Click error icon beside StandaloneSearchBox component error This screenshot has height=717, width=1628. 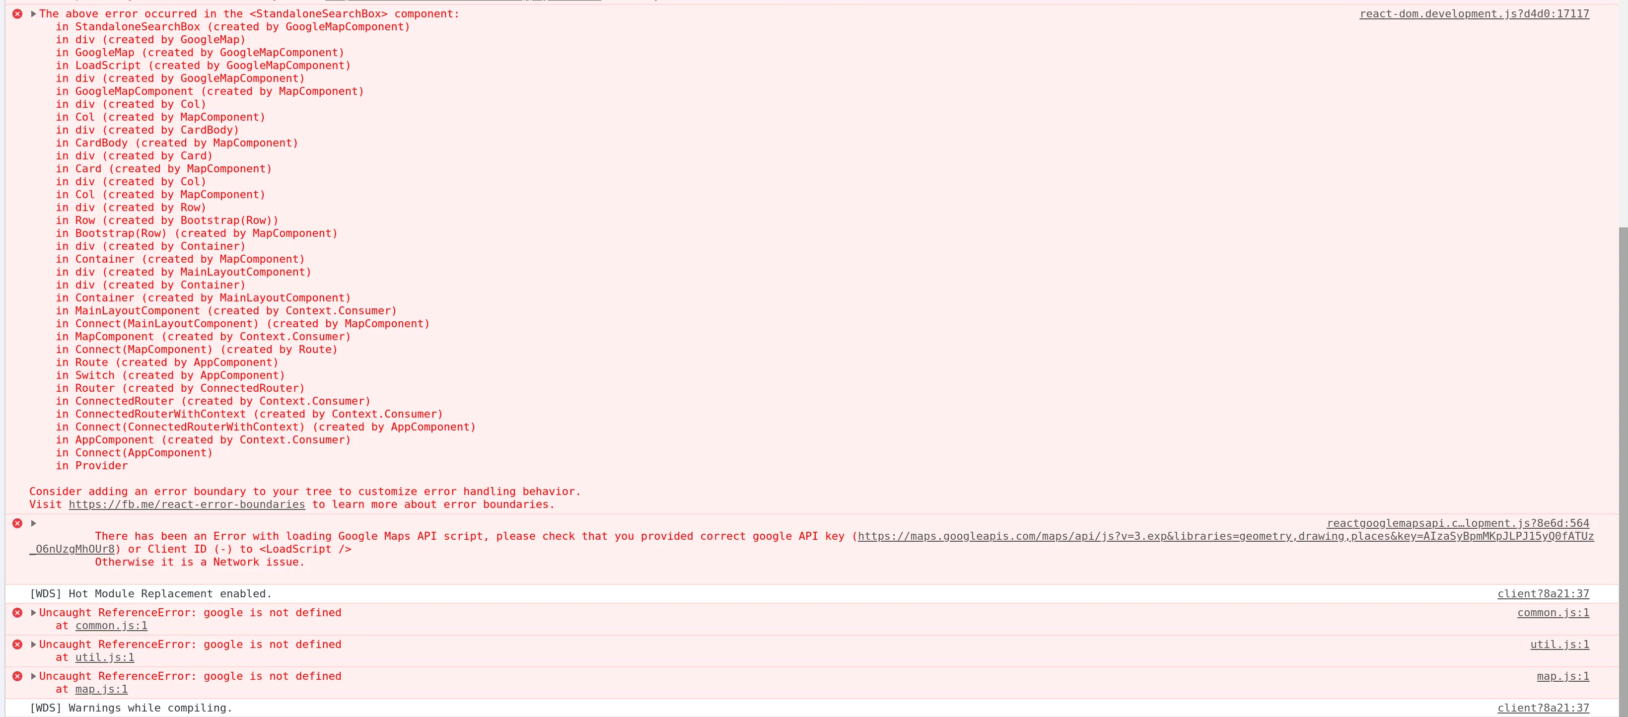click(x=18, y=14)
